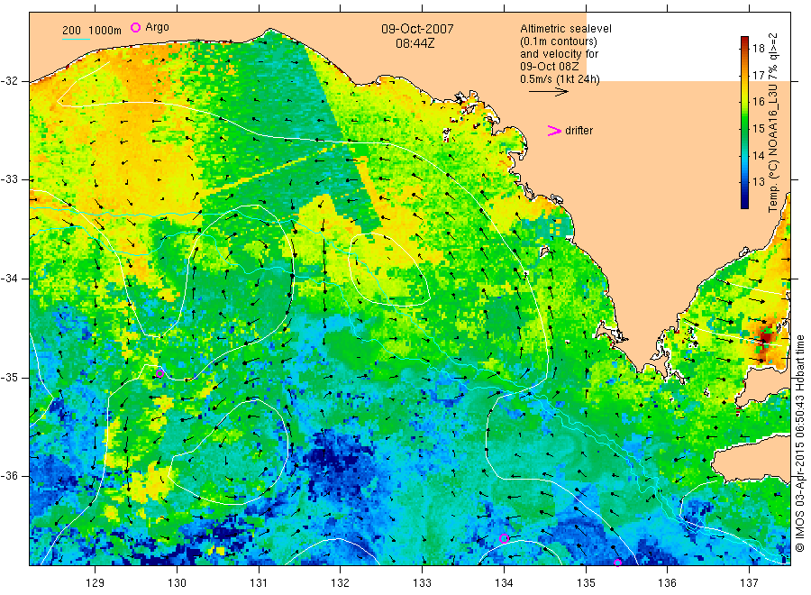This screenshot has width=811, height=595.
Task: Click the time text 08:44Z
Action: click(415, 43)
